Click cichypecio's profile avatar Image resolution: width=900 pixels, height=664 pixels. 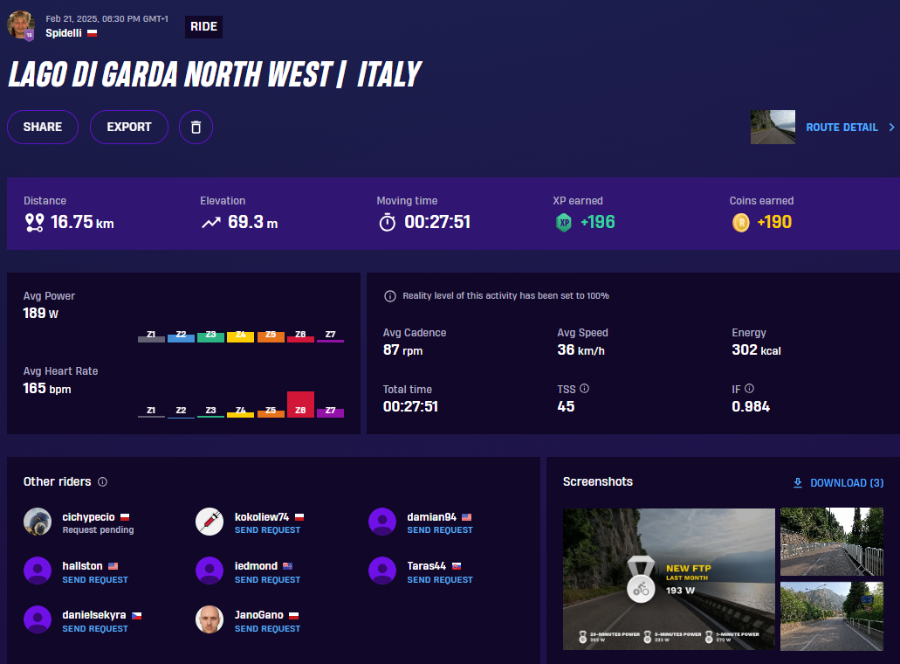click(38, 522)
